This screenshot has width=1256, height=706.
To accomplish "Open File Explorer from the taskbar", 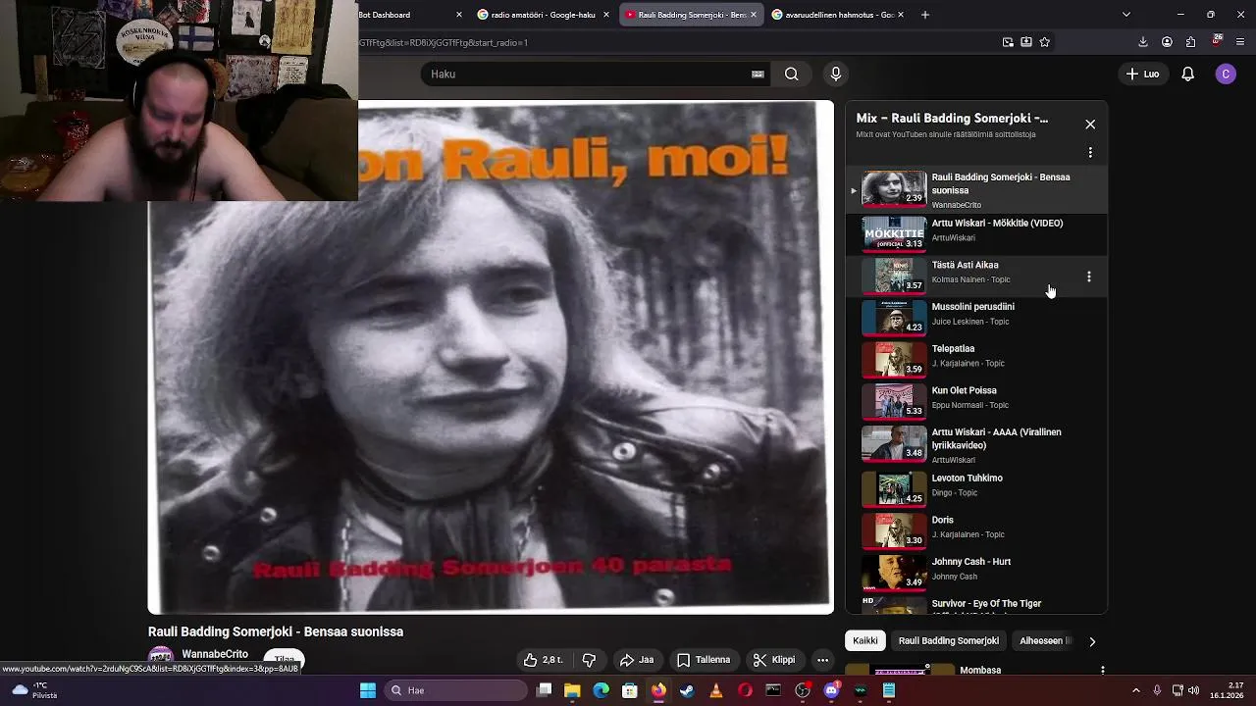I will (x=573, y=690).
